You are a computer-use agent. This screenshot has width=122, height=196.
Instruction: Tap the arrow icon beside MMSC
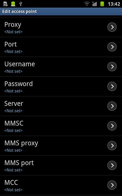coord(112,126)
